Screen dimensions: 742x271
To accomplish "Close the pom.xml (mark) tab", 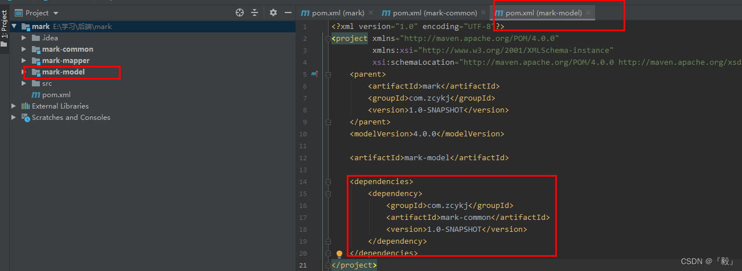I will click(371, 12).
